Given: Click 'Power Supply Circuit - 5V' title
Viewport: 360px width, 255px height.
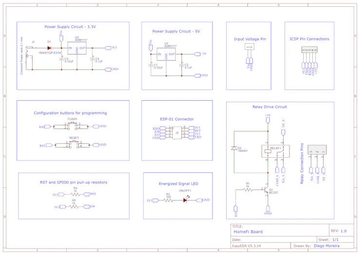Looking at the screenshot, I should [x=176, y=31].
